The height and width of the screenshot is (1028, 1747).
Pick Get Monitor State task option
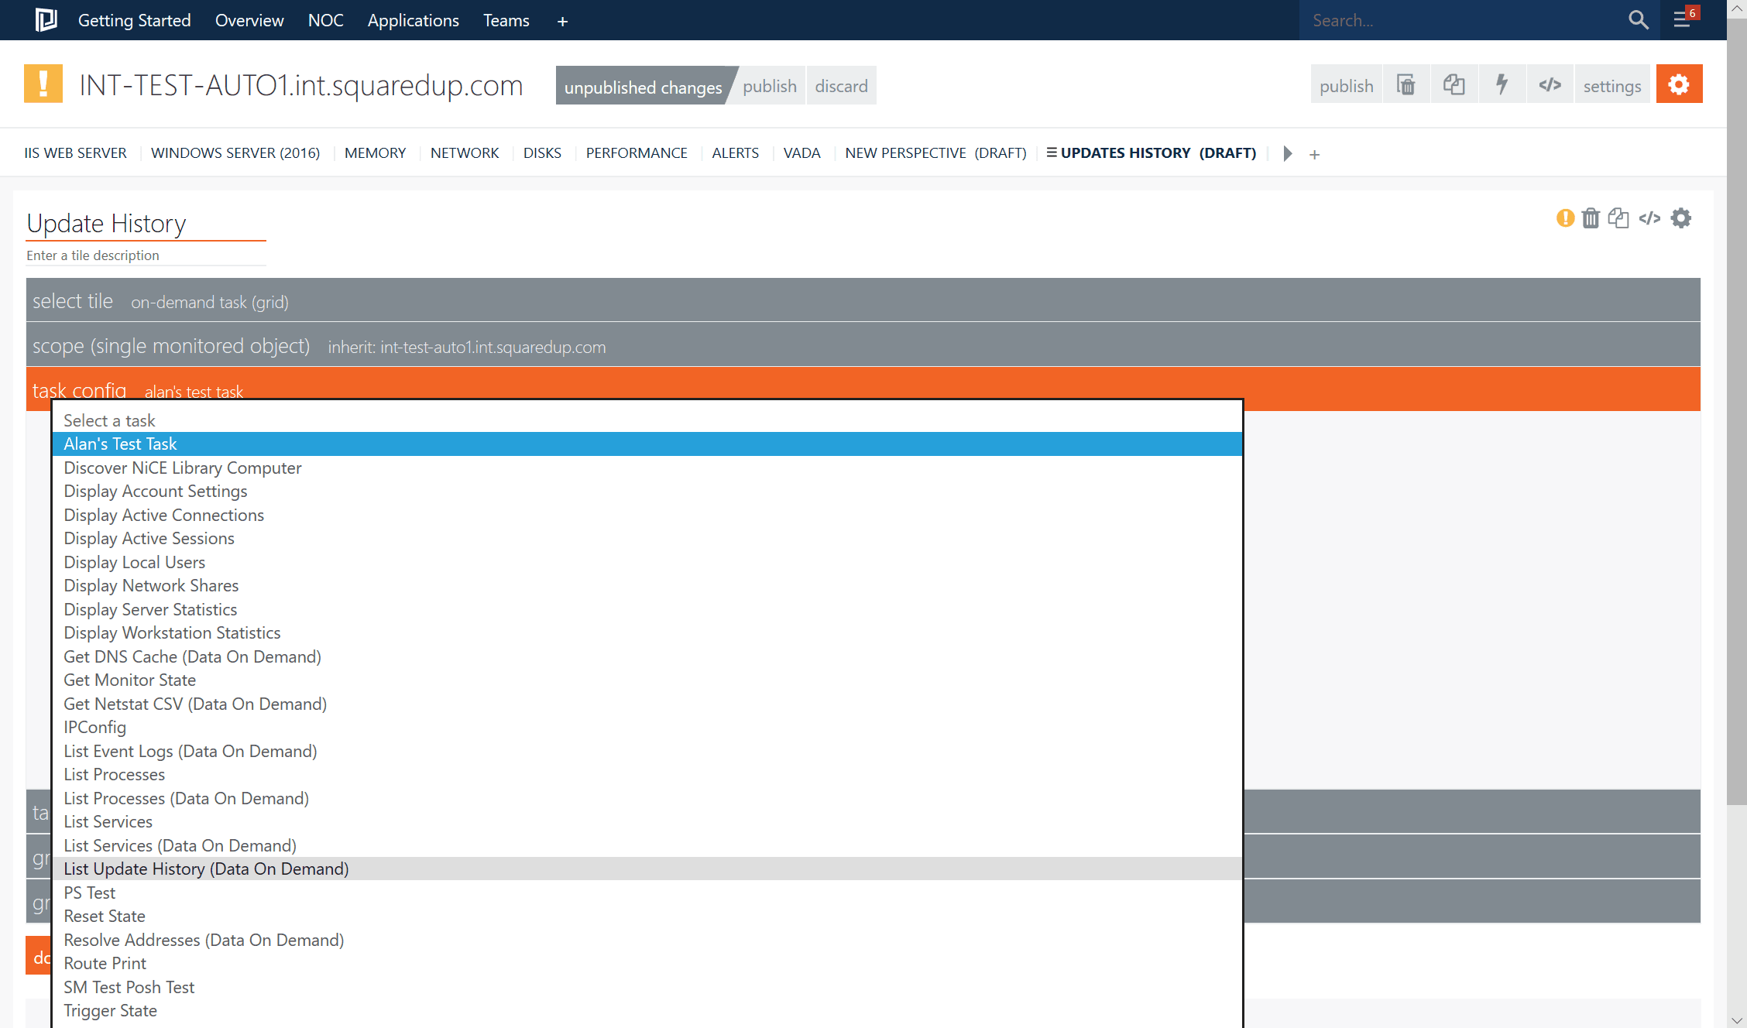coord(129,680)
